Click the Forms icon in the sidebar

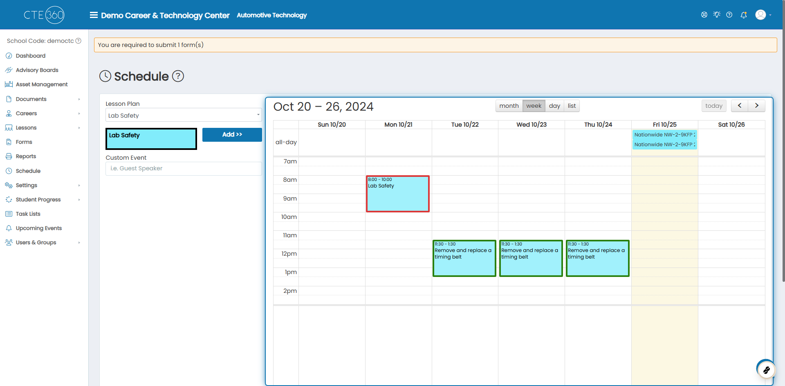[x=9, y=142]
